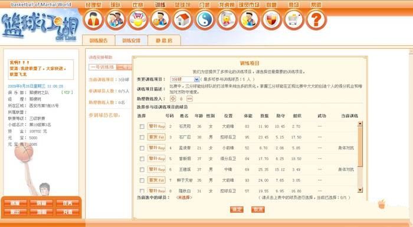Click the 三级联赛 league level text
Viewport: 413px width, 227px height.
(37, 118)
